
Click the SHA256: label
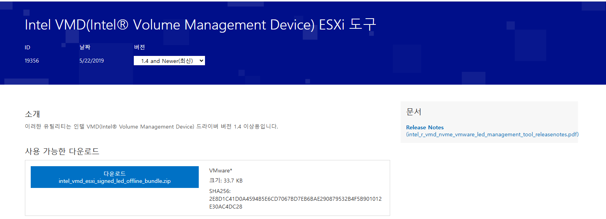220,191
